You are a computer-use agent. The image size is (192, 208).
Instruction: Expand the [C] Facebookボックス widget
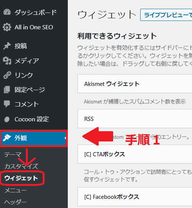pyautogui.click(x=135, y=197)
